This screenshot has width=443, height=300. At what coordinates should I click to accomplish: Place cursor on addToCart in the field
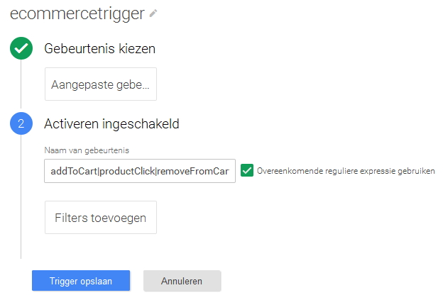[74, 172]
